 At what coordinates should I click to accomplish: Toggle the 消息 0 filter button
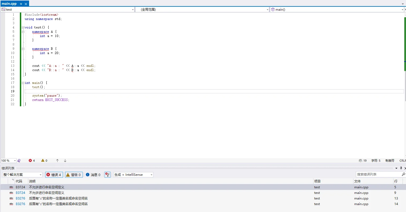(x=93, y=175)
